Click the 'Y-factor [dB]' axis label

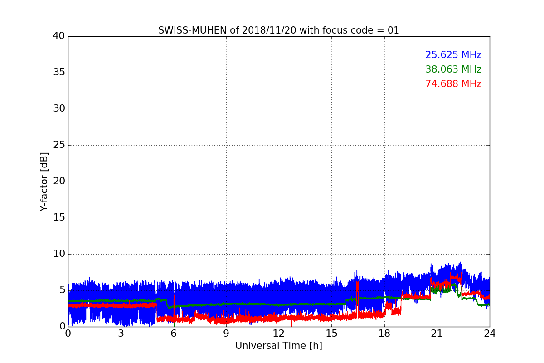pos(44,181)
